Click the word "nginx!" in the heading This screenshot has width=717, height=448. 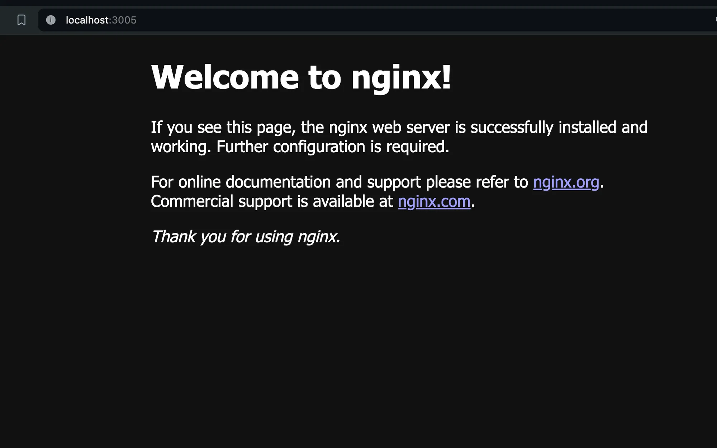401,77
